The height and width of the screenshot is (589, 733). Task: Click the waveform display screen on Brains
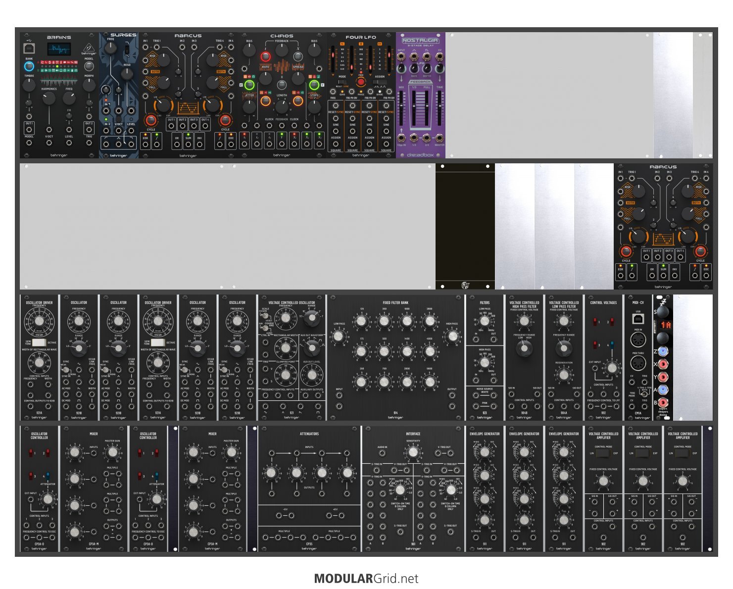point(59,49)
